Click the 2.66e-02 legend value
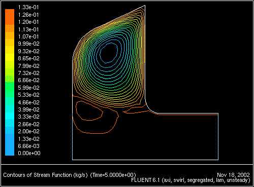Viewport: 254px width, 187px height. click(28, 124)
